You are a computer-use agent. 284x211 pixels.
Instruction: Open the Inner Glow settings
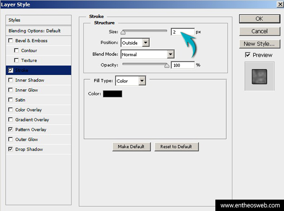coord(27,90)
